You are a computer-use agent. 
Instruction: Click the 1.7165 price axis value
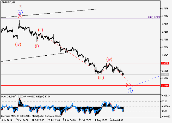tap(165, 24)
